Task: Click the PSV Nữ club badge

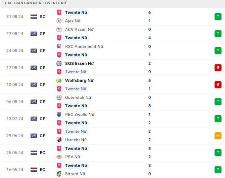Action: click(59, 157)
